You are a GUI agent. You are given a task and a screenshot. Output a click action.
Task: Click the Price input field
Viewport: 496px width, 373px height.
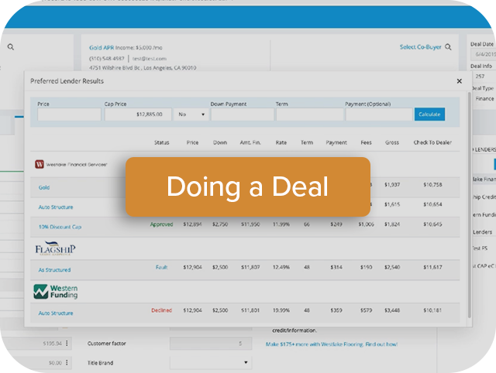tap(69, 114)
